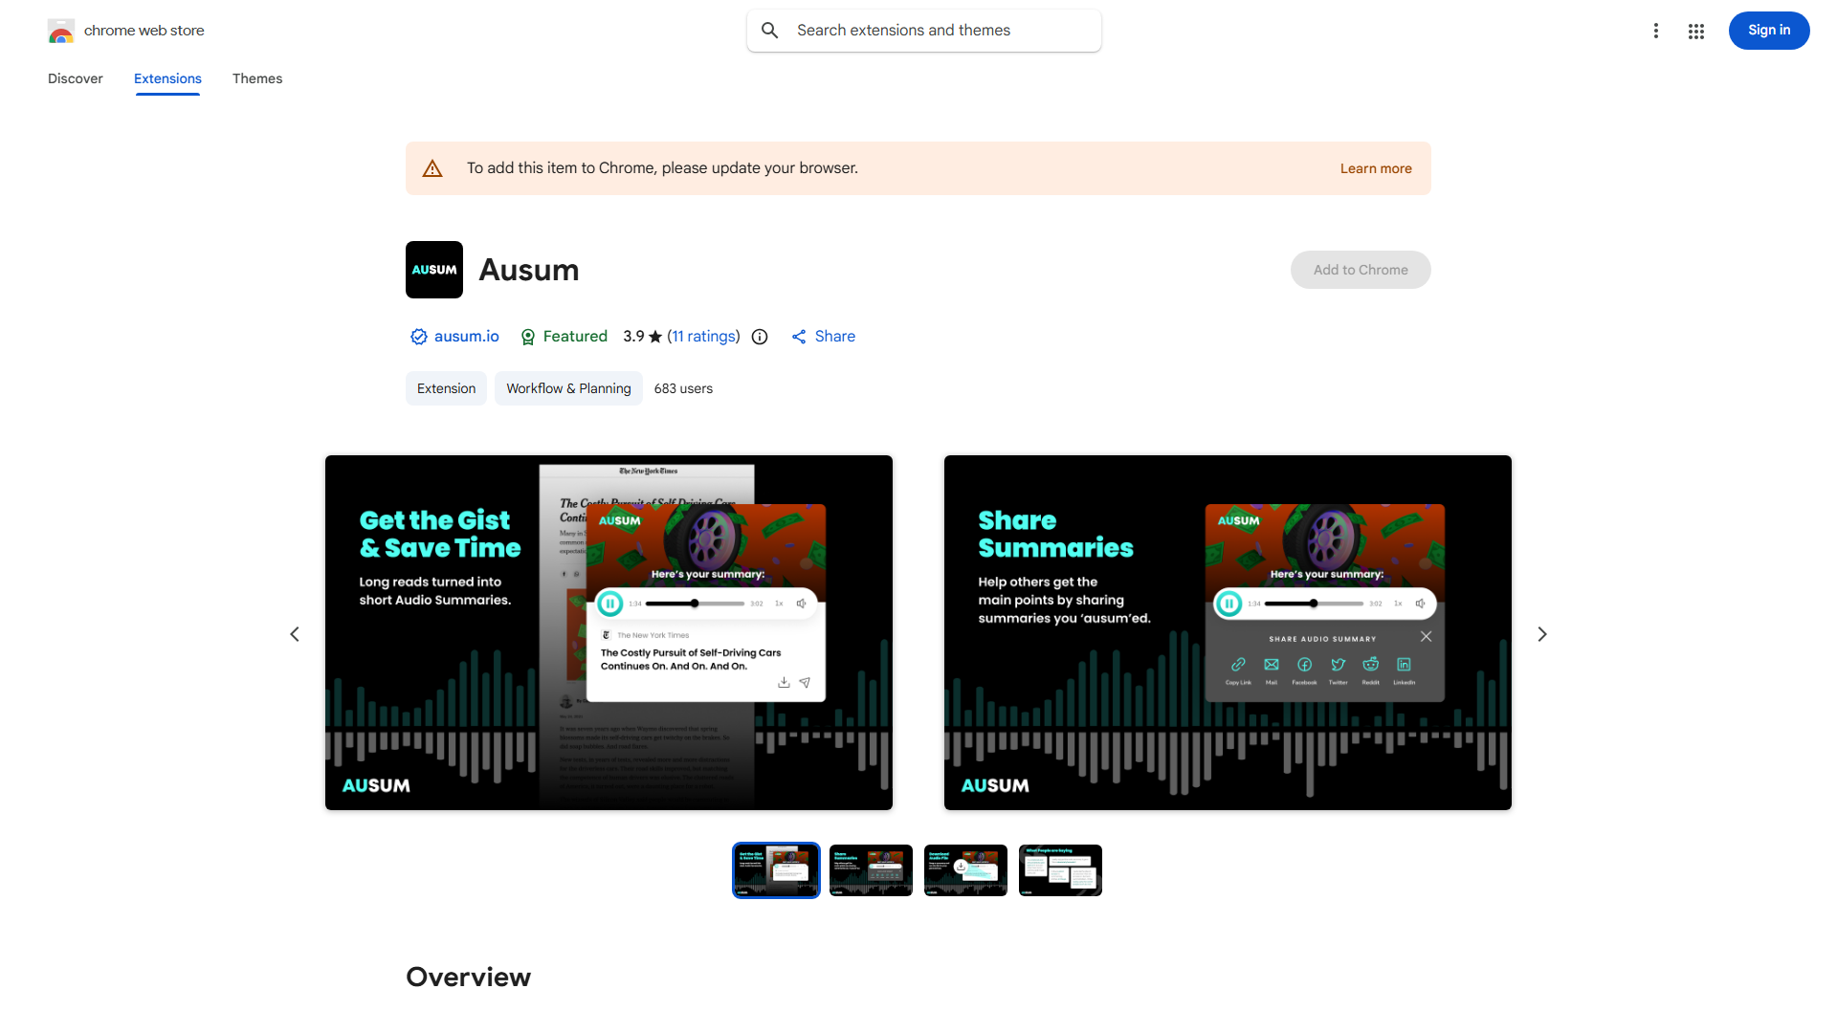Open the three-dot more options menu
The width and height of the screenshot is (1837, 1033).
(x=1655, y=31)
